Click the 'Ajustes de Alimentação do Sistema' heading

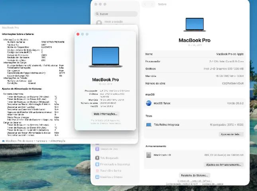[22, 89]
